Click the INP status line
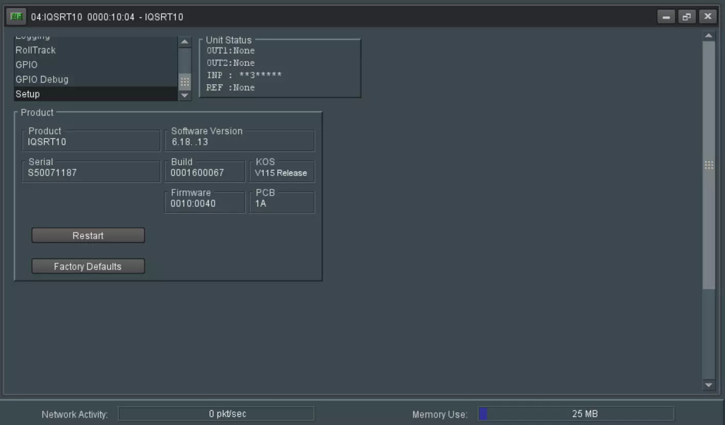The height and width of the screenshot is (425, 725). tap(244, 75)
